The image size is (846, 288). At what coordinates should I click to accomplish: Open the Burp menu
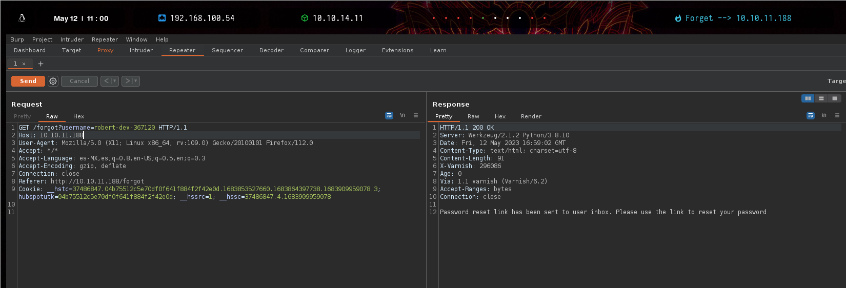[17, 39]
